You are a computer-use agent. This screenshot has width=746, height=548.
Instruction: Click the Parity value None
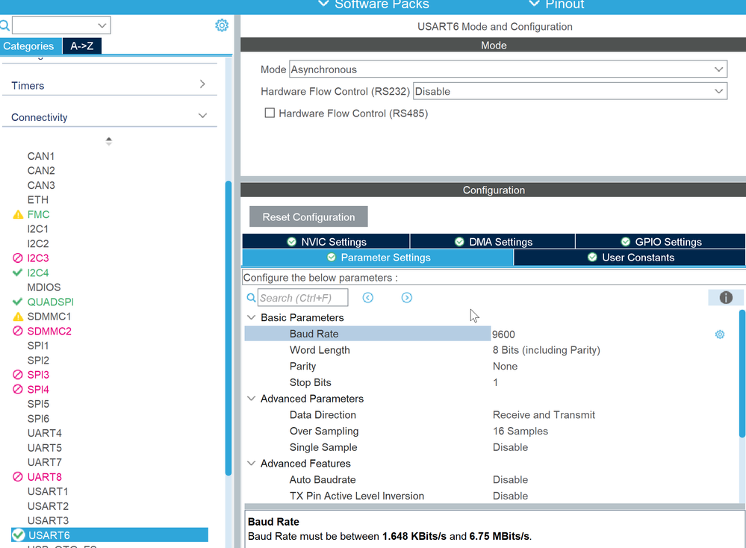point(505,367)
